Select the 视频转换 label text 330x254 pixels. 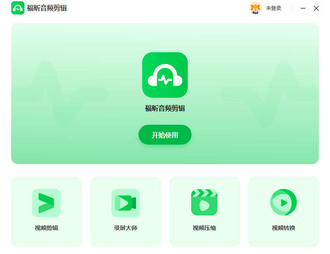284,228
